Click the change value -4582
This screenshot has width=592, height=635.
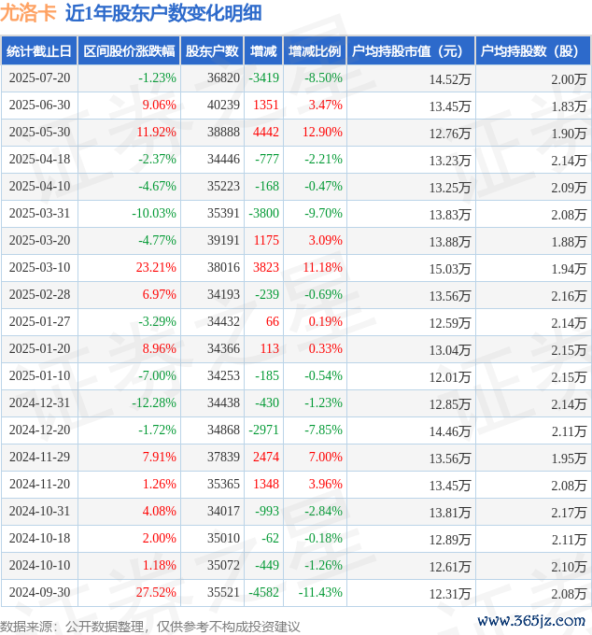coord(263,592)
